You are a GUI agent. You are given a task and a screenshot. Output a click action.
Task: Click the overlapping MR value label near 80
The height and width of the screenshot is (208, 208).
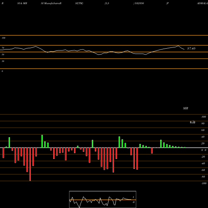tap(193, 122)
